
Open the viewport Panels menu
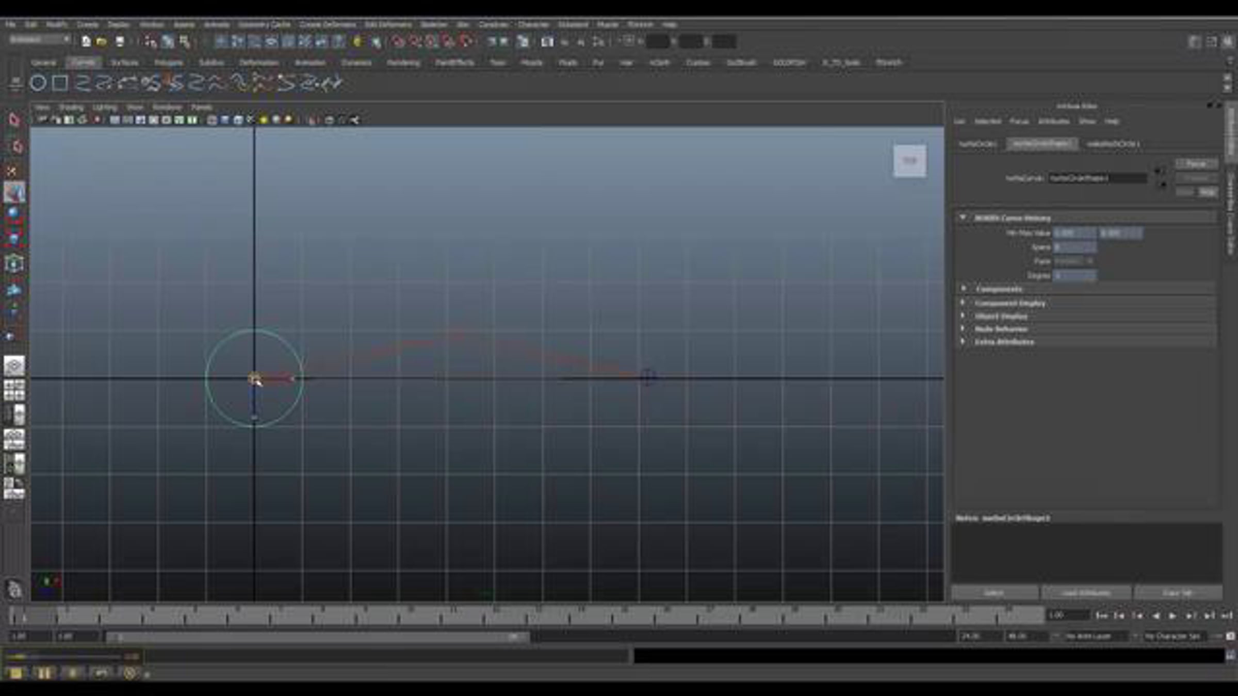(x=201, y=107)
